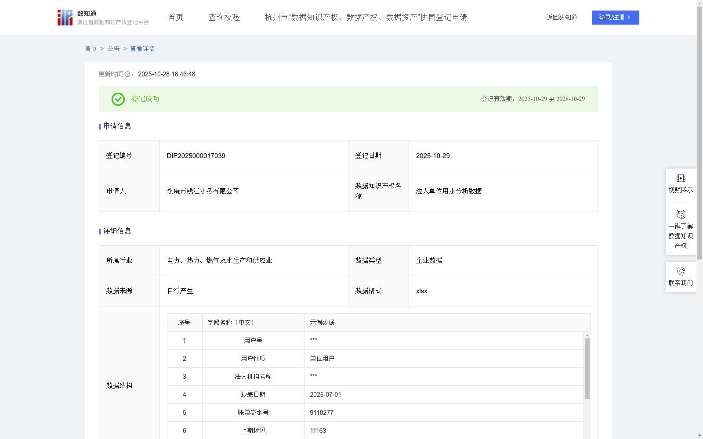This screenshot has height=439, width=703.
Task: Go to 首页 in the top navigation
Action: [176, 18]
